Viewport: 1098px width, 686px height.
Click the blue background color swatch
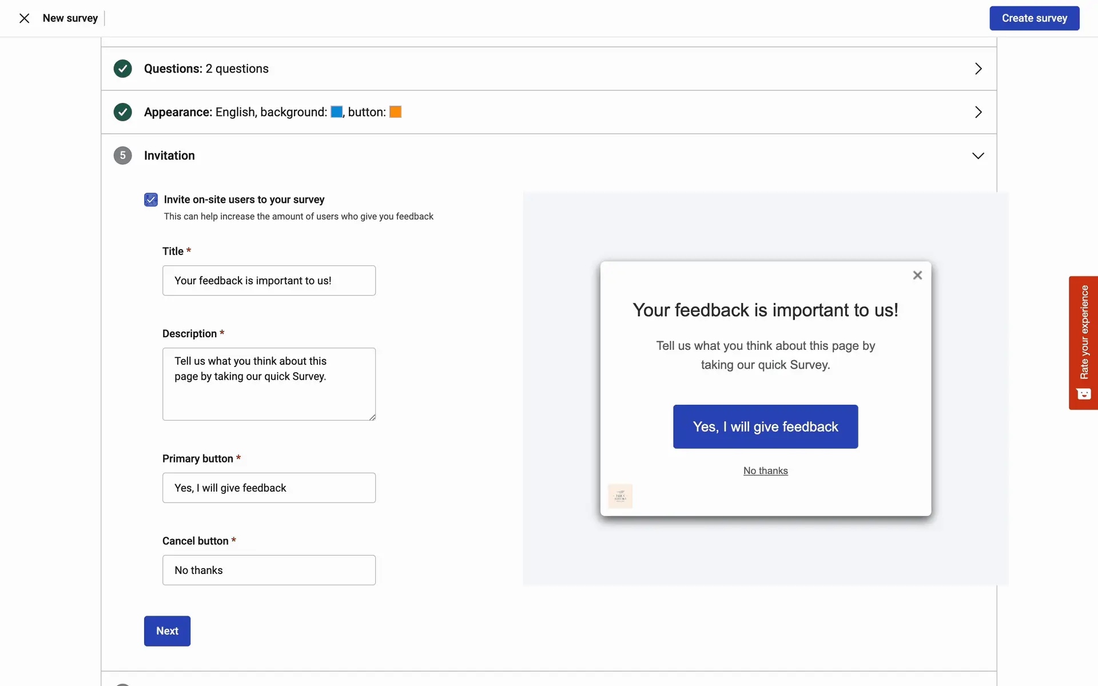[337, 112]
